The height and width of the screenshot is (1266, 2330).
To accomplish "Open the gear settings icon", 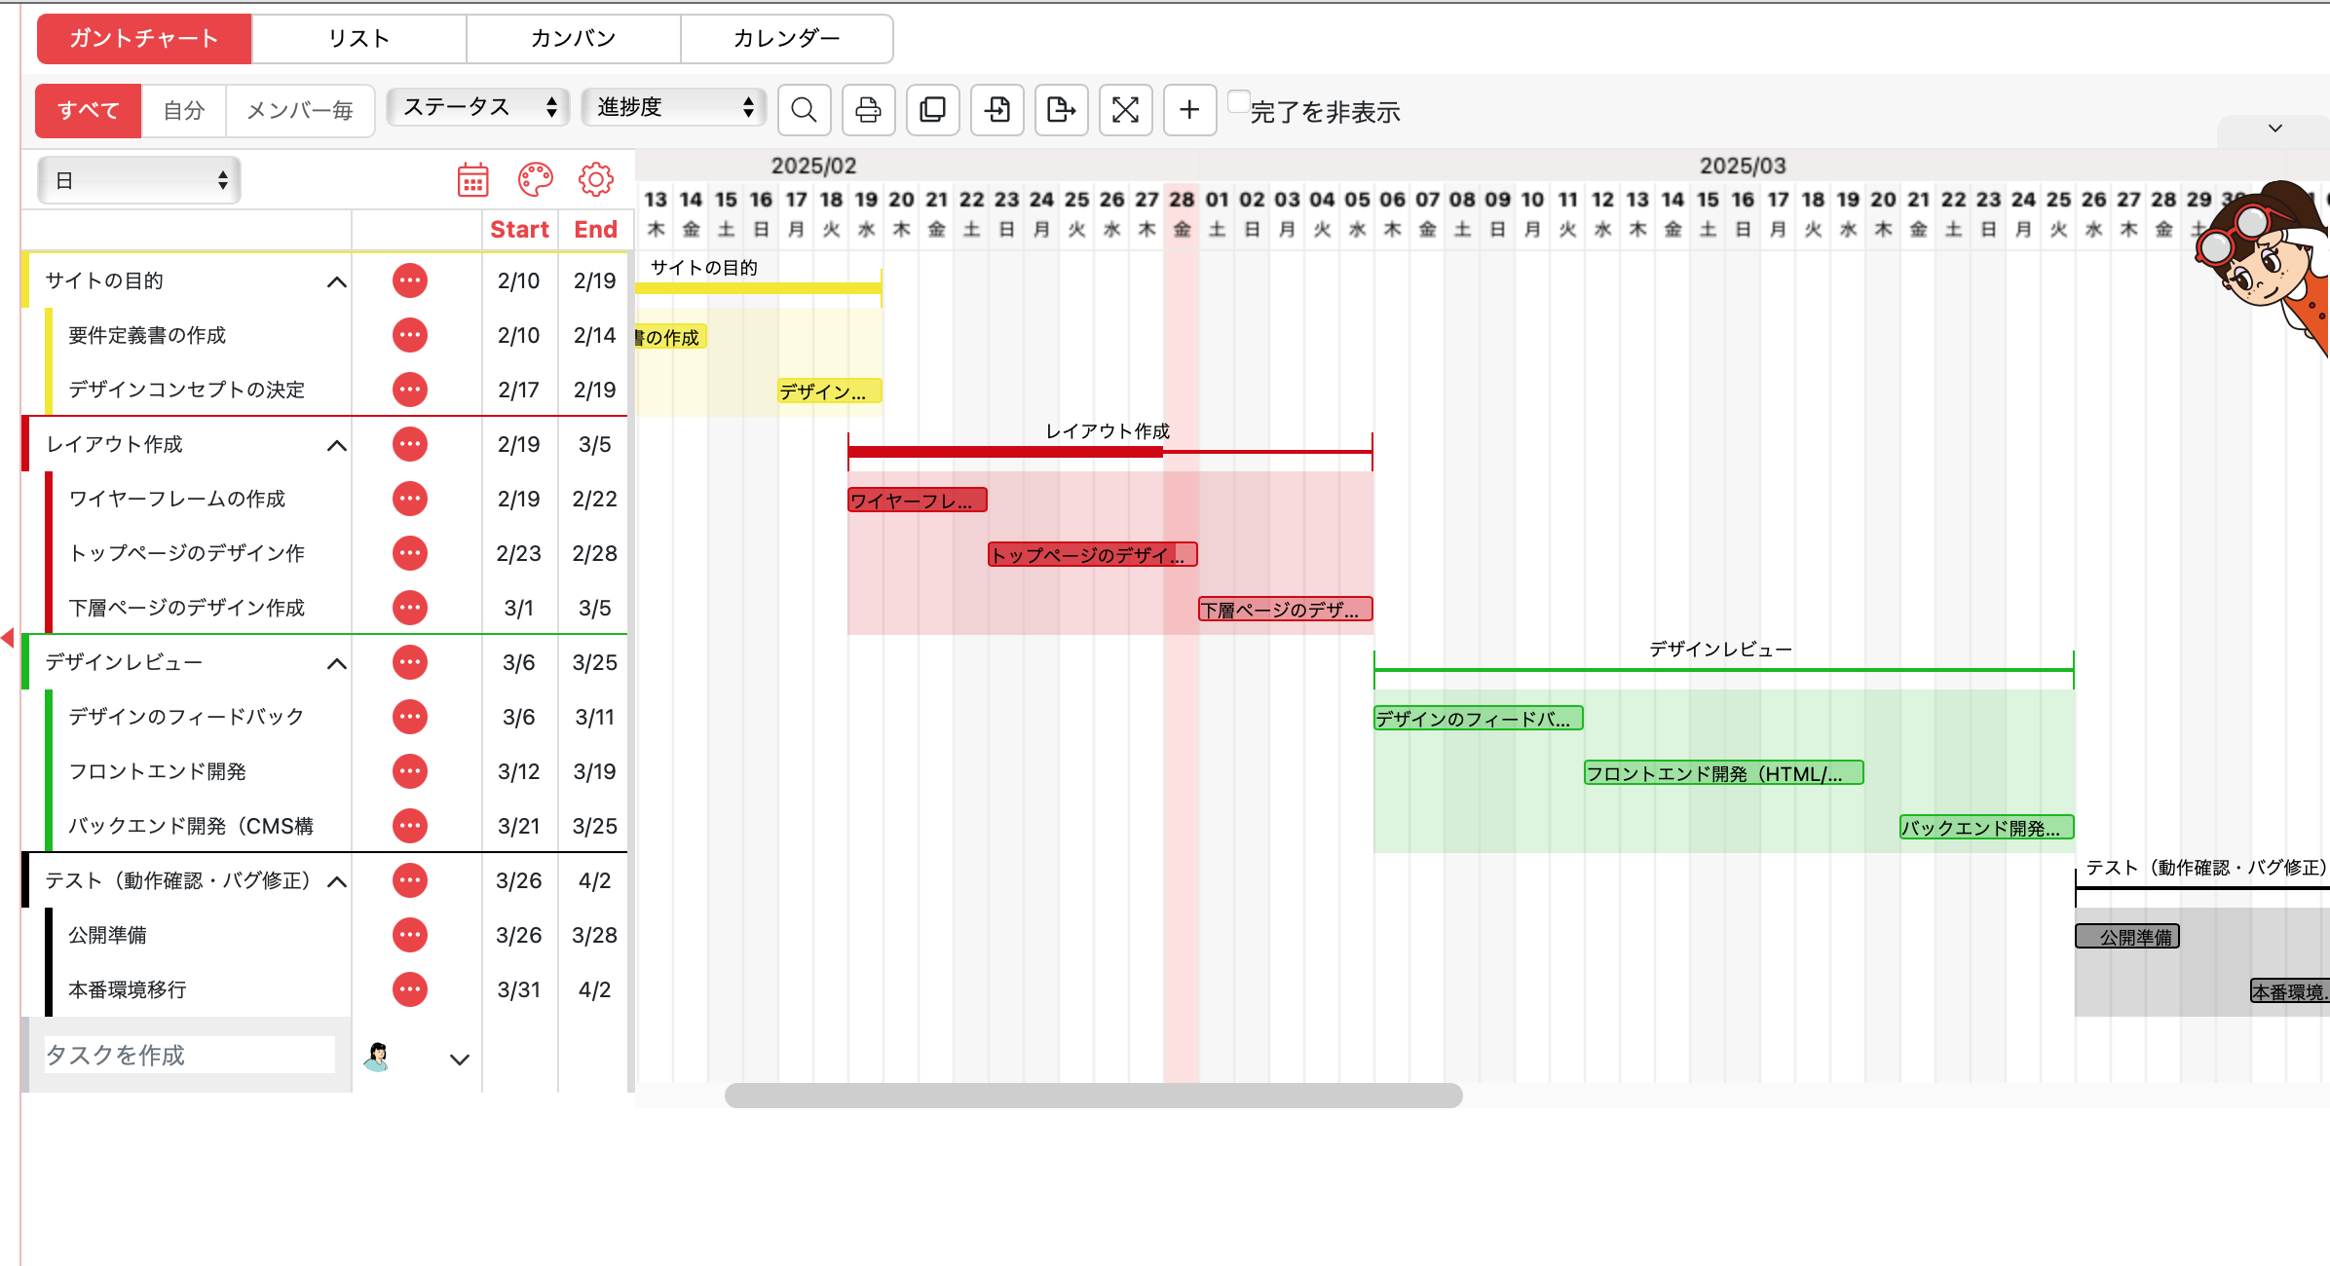I will pyautogui.click(x=596, y=180).
